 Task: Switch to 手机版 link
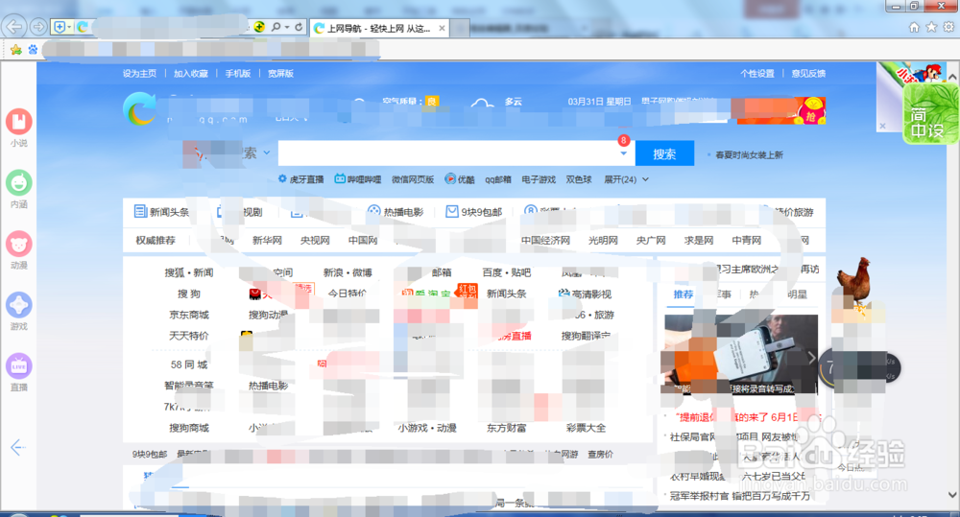tap(237, 74)
